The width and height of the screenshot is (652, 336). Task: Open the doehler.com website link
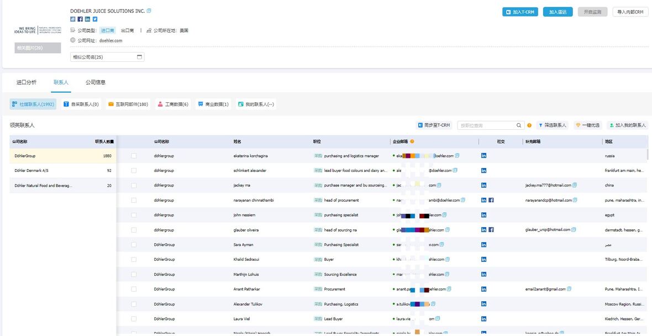[x=111, y=40]
